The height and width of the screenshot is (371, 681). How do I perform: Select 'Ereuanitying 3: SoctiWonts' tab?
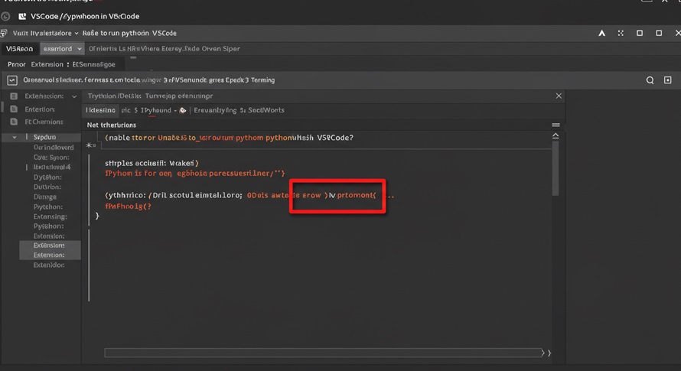[x=239, y=110]
